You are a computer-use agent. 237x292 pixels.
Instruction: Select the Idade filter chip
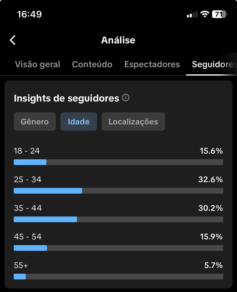[79, 122]
